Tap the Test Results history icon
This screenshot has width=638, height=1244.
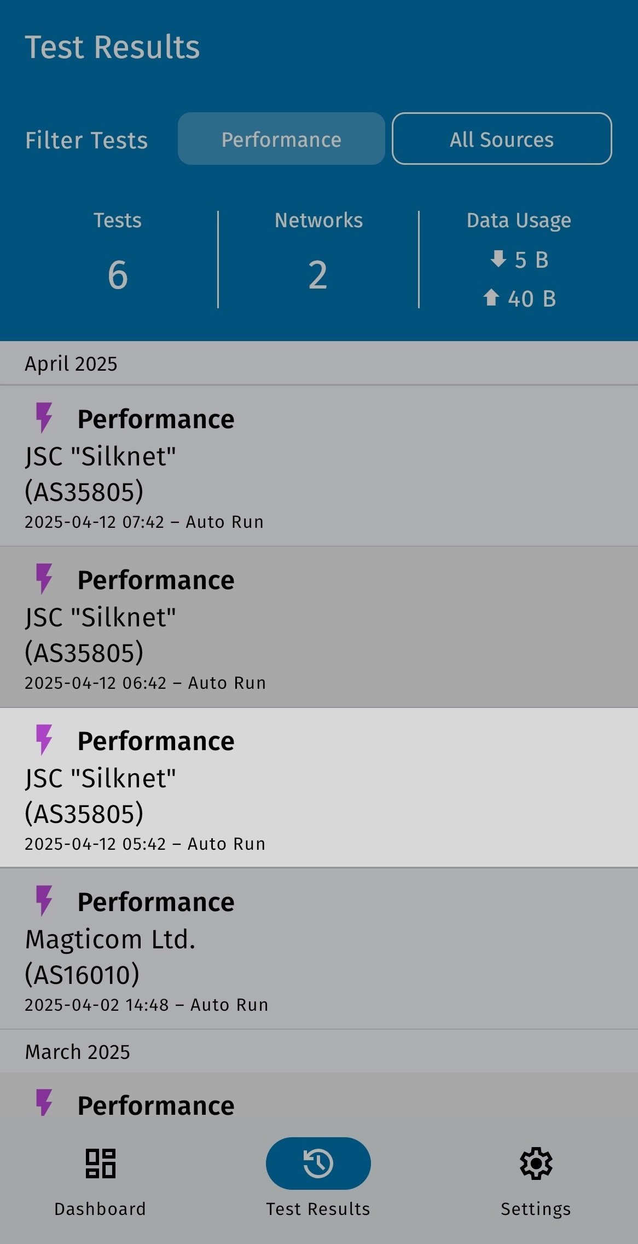[x=318, y=1163]
